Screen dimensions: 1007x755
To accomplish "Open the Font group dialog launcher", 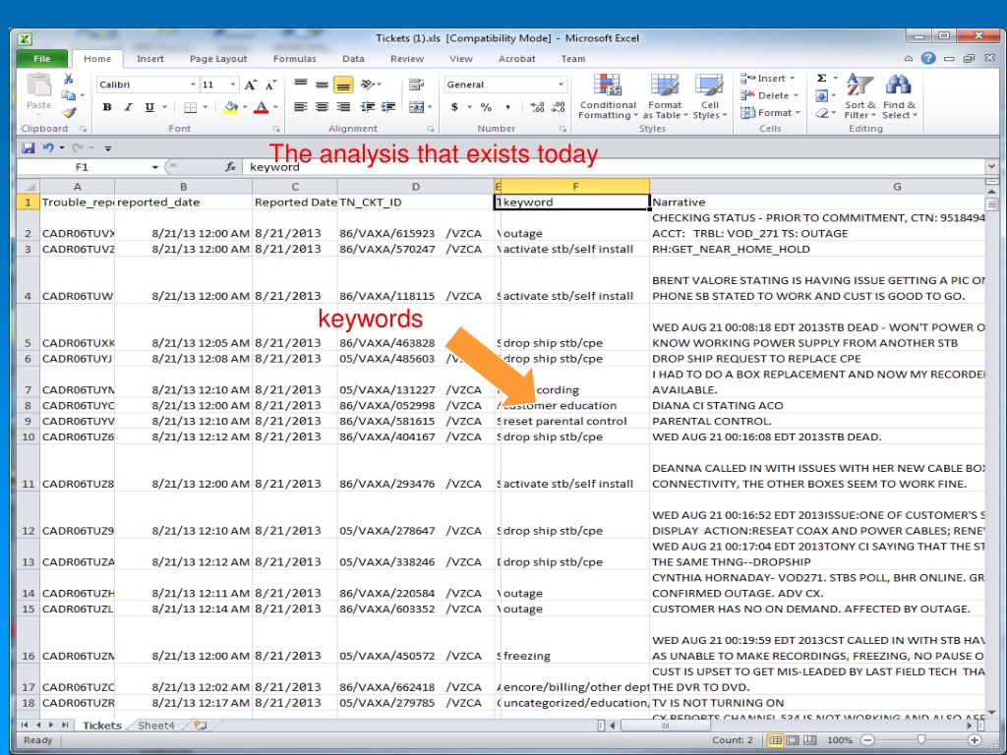I will pos(276,129).
